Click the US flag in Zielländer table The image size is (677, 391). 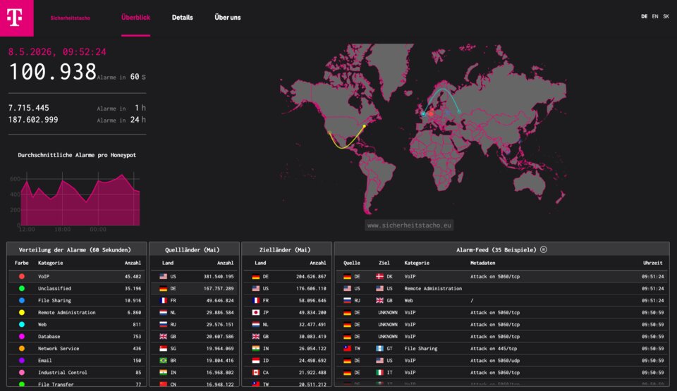256,288
